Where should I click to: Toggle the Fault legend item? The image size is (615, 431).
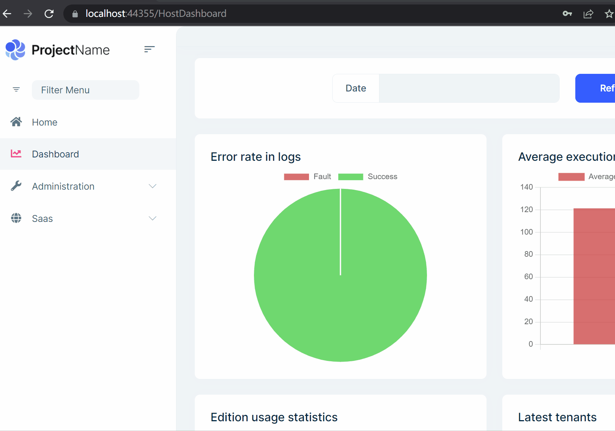click(x=307, y=177)
